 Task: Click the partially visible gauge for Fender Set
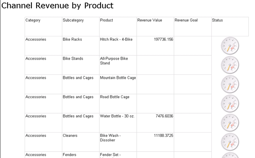[230, 155]
